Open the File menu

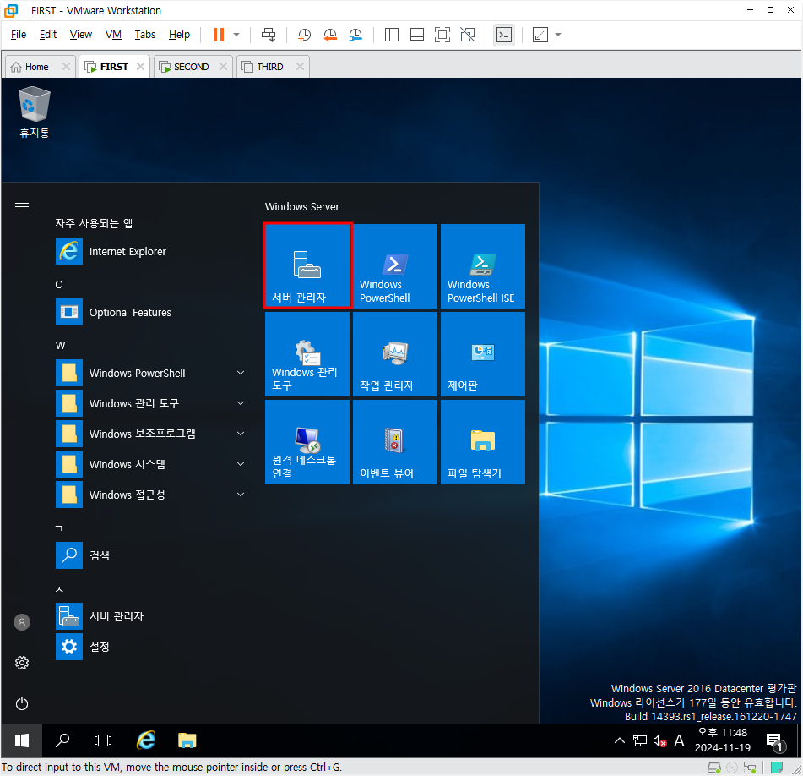19,35
